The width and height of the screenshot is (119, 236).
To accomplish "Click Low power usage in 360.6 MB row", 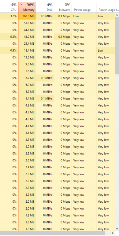I will point(76,16).
